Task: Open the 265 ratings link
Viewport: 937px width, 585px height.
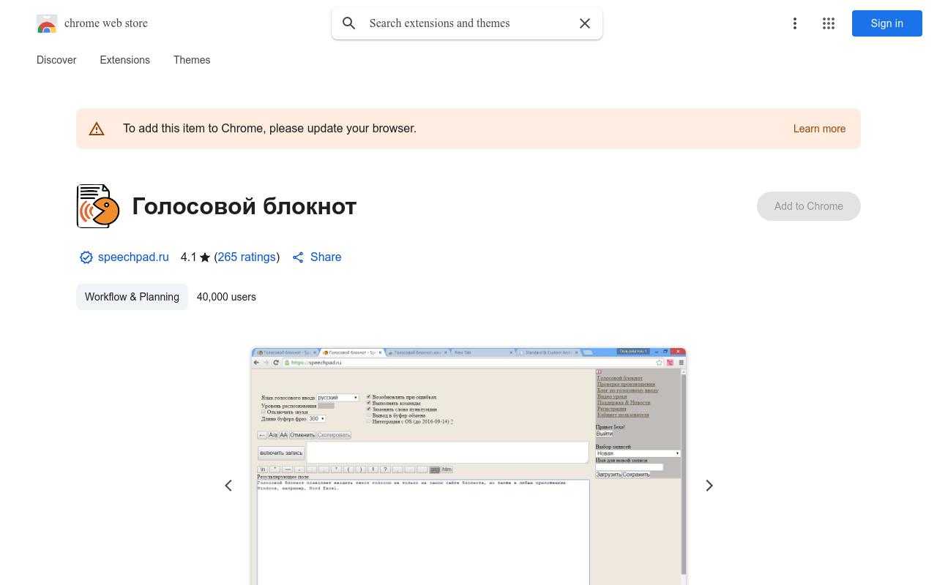Action: tap(247, 257)
